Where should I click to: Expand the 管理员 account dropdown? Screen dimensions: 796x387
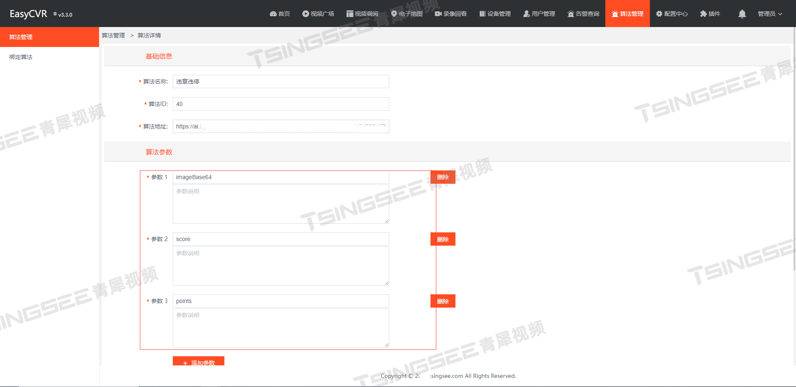(770, 14)
